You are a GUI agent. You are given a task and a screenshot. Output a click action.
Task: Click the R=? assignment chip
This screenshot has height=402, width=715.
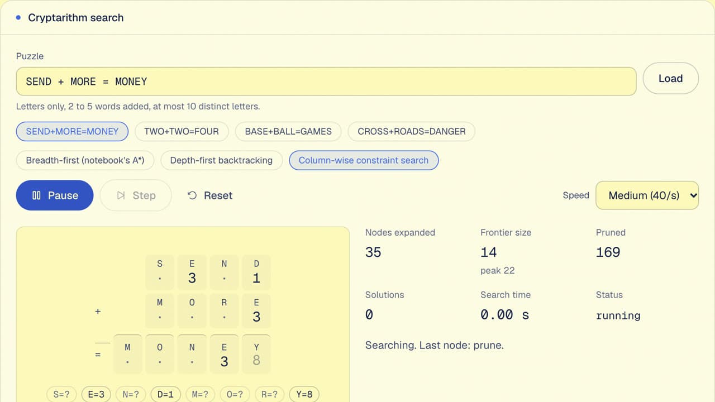270,394
